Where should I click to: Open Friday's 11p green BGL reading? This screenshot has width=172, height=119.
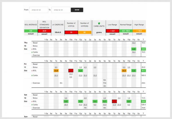[x=134, y=71]
